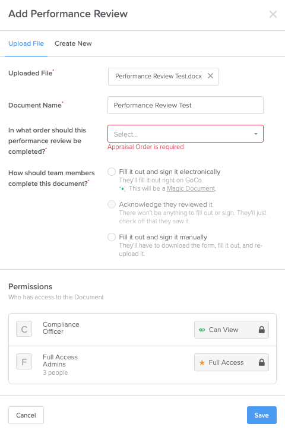Switch to the Create New tab
The width and height of the screenshot is (285, 433).
pyautogui.click(x=73, y=43)
